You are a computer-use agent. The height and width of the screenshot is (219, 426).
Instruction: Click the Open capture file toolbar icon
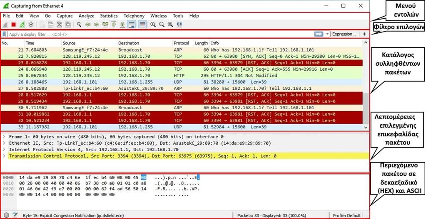tap(42, 25)
